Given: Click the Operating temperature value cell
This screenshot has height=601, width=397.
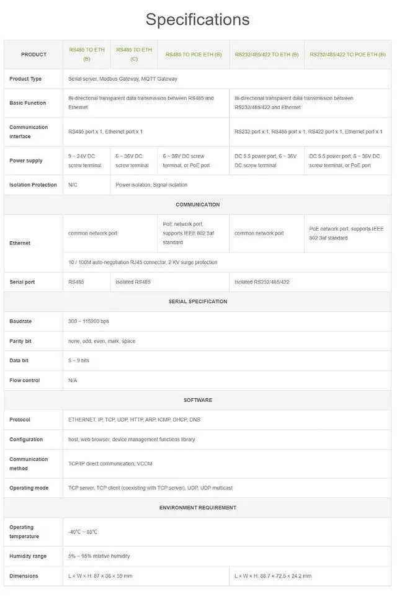Looking at the screenshot, I should point(227,532).
